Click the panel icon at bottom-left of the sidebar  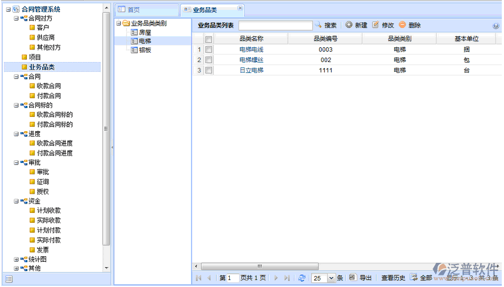pyautogui.click(x=9, y=279)
